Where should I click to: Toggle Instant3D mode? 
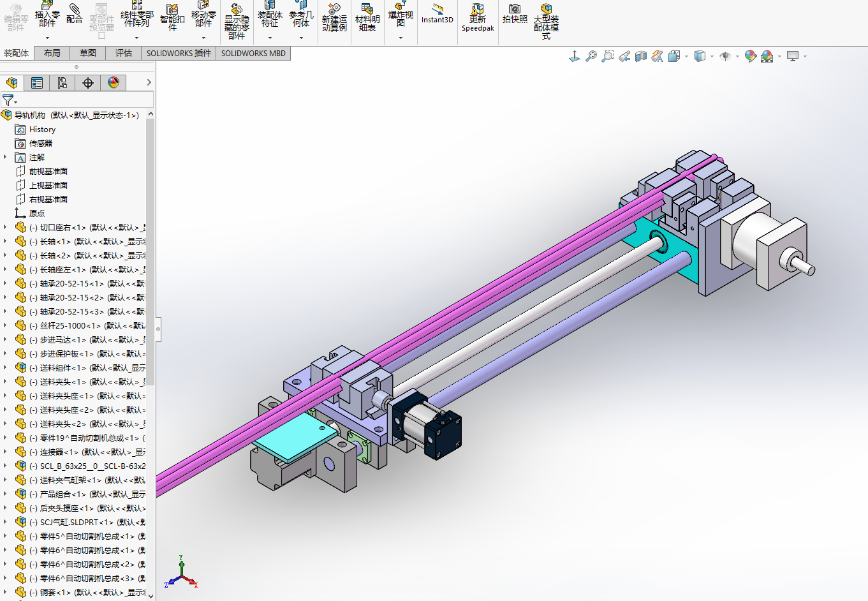click(437, 15)
